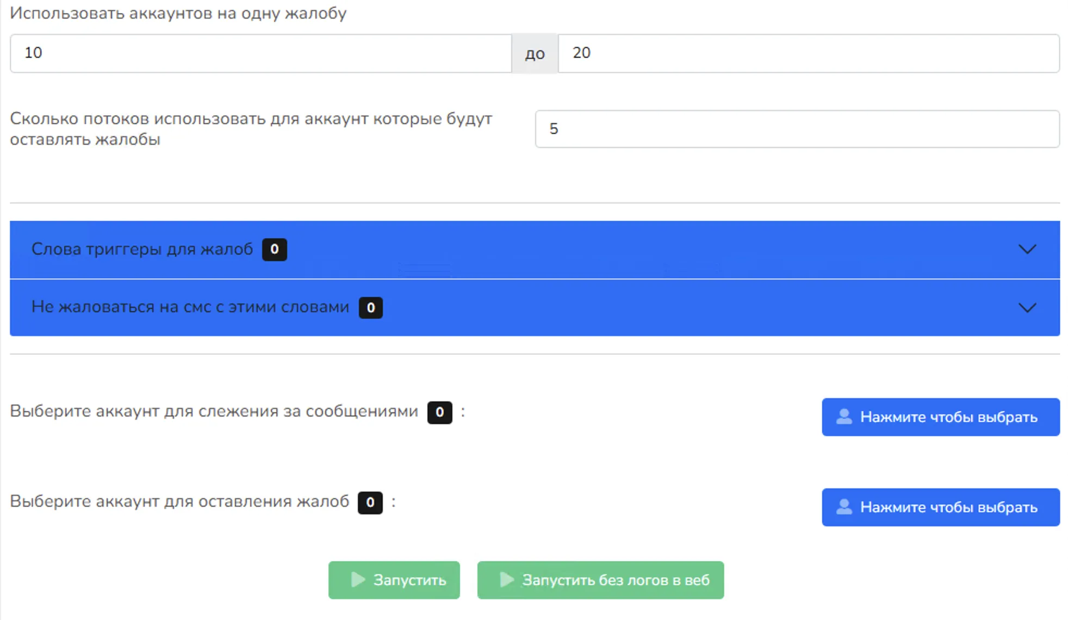Image resolution: width=1068 pixels, height=620 pixels.
Task: Click user icon on complaint-account select button
Action: tap(843, 507)
